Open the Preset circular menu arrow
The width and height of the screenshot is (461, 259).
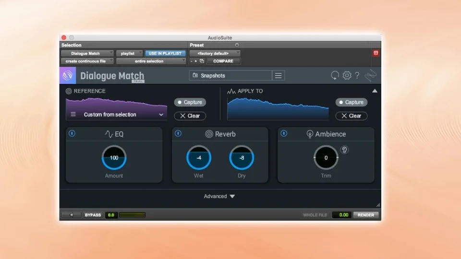coord(237,45)
